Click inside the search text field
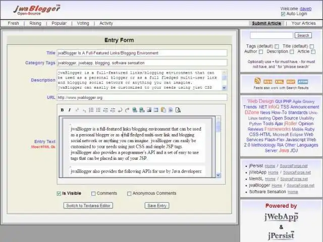Screen dimensions: 323x242 (272, 35)
